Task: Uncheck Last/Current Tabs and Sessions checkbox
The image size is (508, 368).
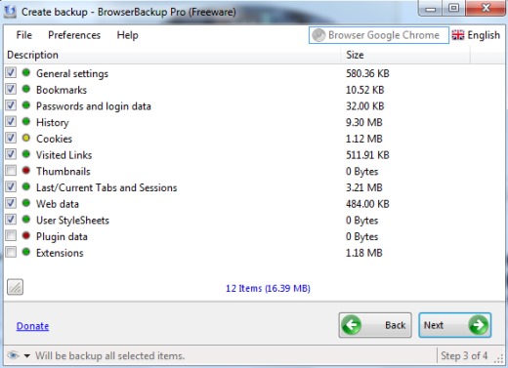Action: click(x=11, y=186)
